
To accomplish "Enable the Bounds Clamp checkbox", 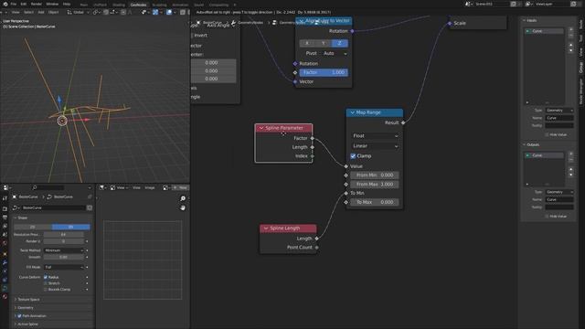I will point(46,289).
